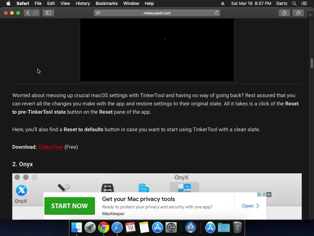The image size is (314, 236).
Task: Open Reader view icon in address bar
Action: click(98, 13)
